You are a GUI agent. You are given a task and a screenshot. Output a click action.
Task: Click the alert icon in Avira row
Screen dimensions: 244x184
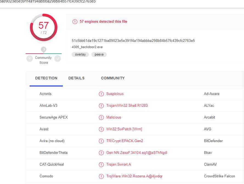tap(101, 141)
